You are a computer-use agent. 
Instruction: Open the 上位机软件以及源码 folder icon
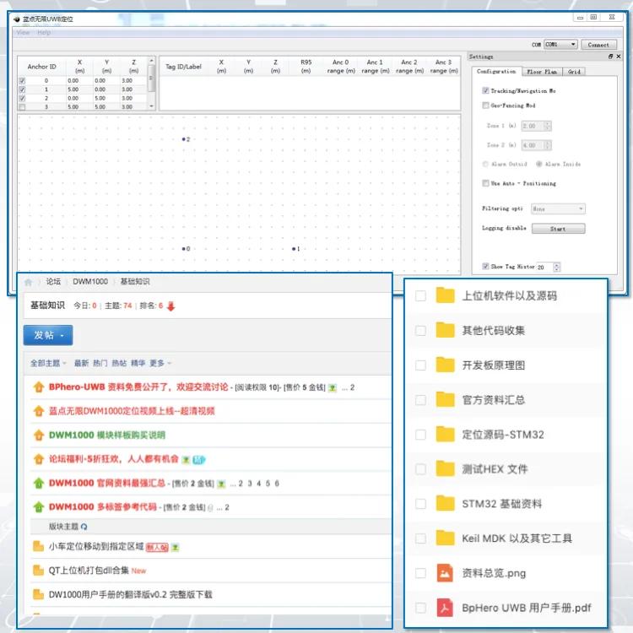coord(446,295)
